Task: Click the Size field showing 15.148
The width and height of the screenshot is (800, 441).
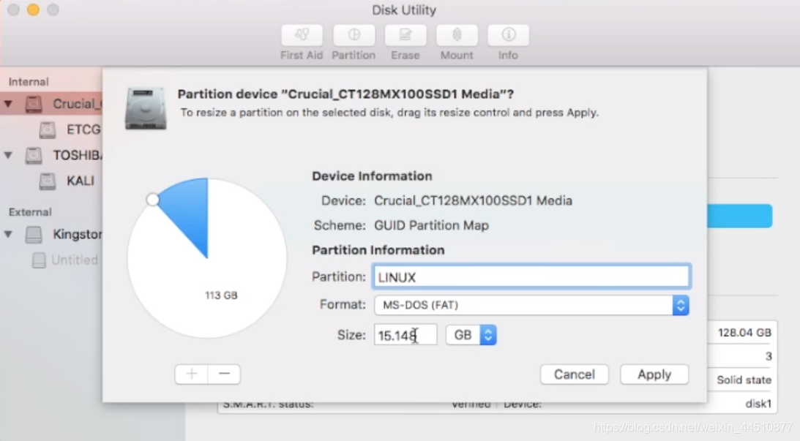Action: (405, 335)
